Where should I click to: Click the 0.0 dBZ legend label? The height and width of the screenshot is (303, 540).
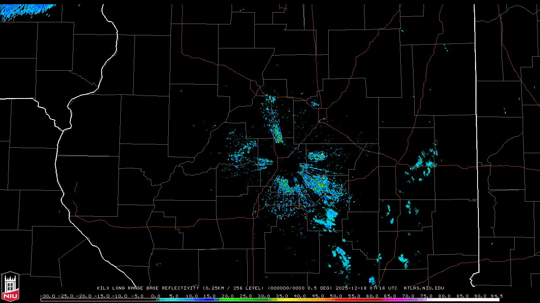click(156, 296)
